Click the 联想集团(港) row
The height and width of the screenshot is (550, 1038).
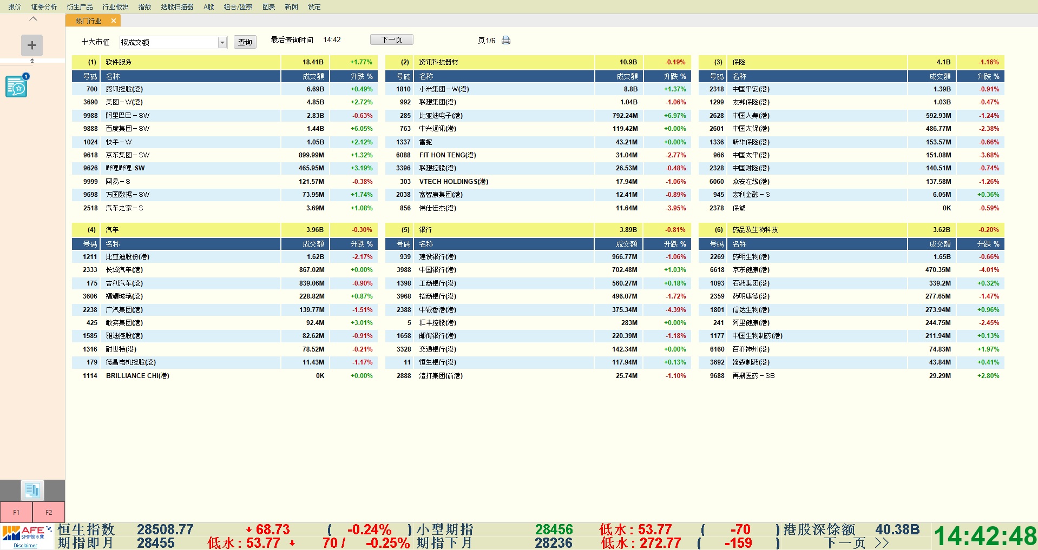[x=538, y=102]
